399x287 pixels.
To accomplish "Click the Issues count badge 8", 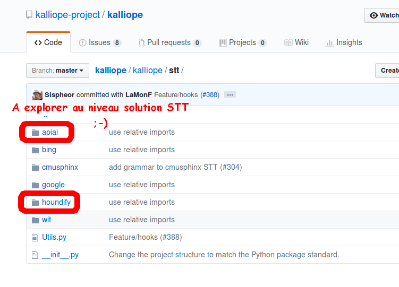I will [117, 42].
